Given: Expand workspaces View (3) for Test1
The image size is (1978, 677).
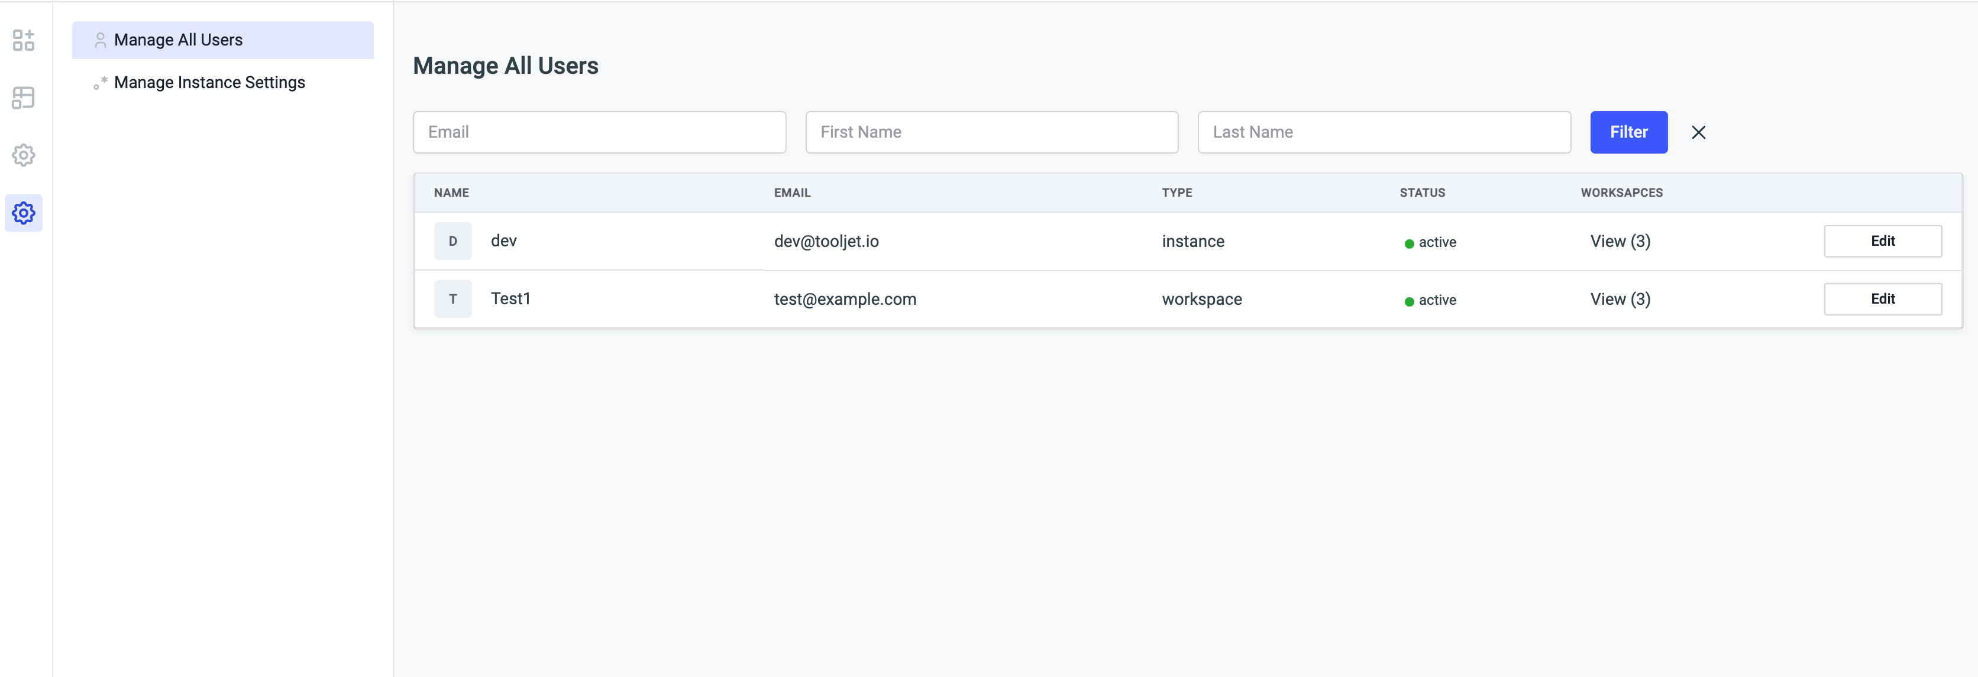Looking at the screenshot, I should click(1618, 299).
